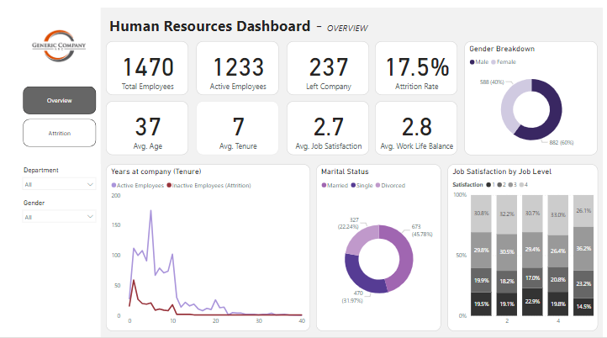
Task: Select the 237 Left Company card
Action: point(328,68)
